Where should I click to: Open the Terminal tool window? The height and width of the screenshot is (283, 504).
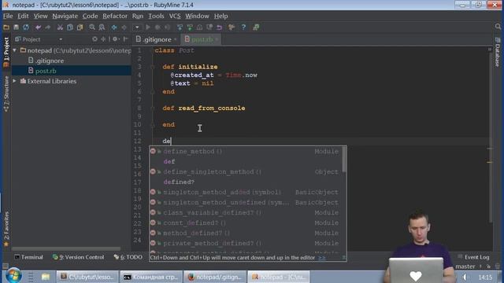coord(28,257)
